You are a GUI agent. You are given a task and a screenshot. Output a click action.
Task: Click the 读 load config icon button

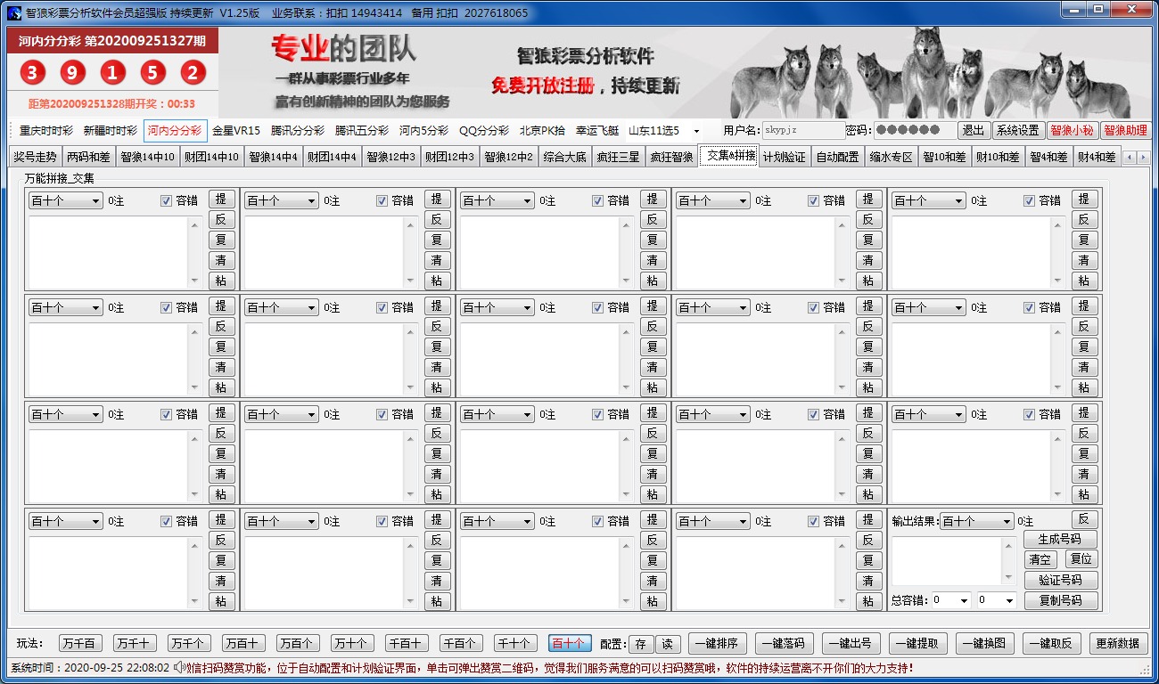click(665, 644)
